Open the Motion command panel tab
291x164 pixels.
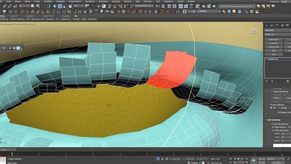pyautogui.click(x=282, y=26)
